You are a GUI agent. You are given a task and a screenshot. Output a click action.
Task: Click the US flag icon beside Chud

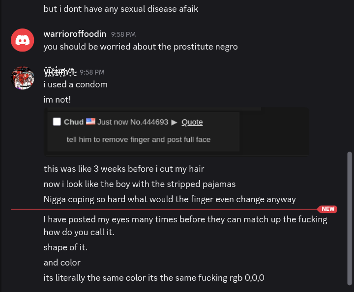coord(90,121)
